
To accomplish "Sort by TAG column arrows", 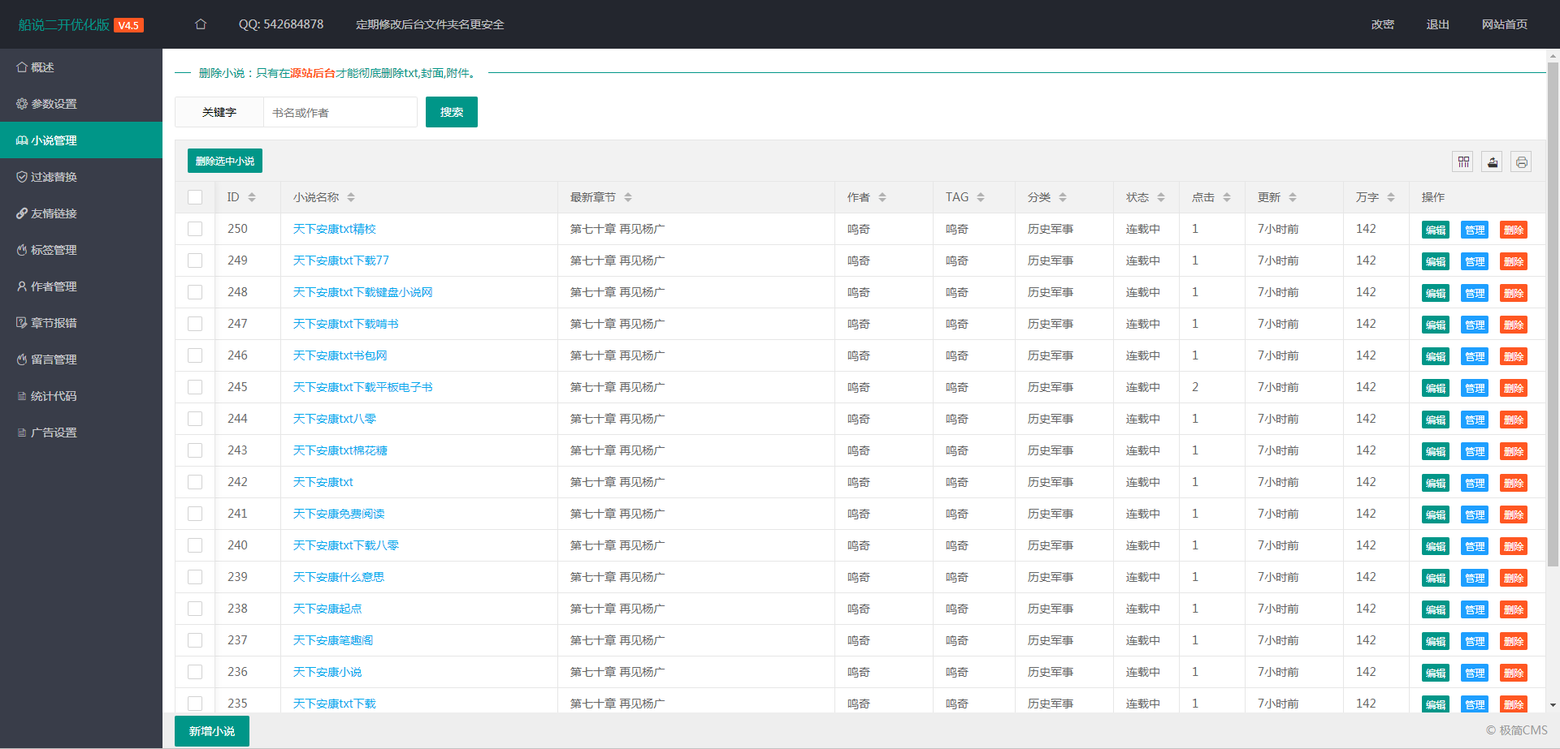I will (x=981, y=197).
